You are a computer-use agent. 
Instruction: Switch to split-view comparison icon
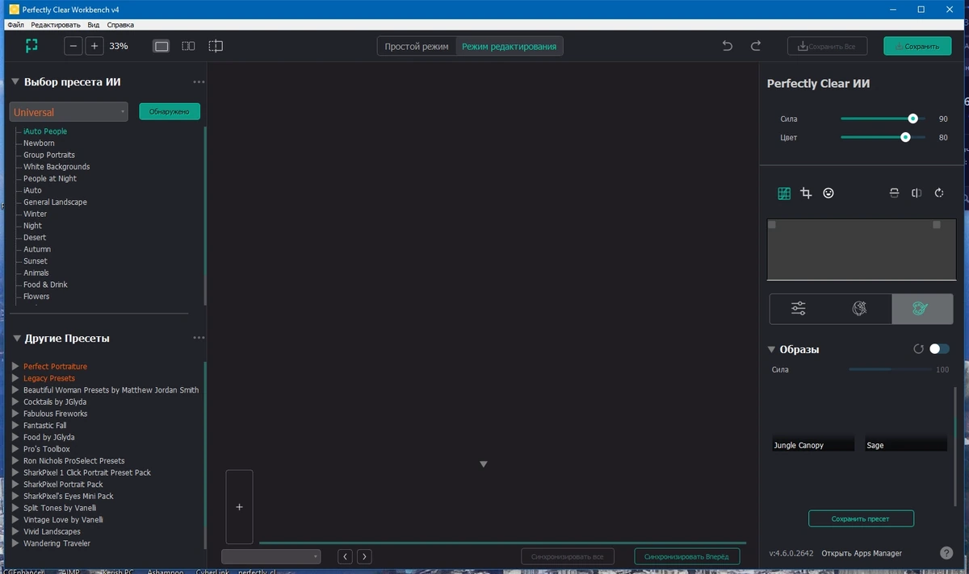point(216,46)
